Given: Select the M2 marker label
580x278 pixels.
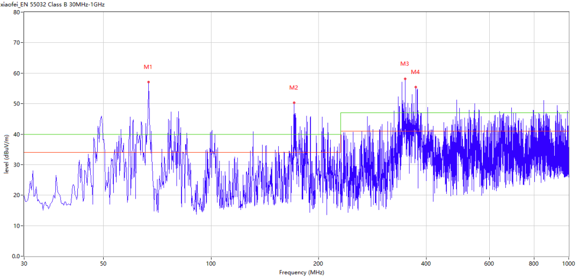Looking at the screenshot, I should tap(293, 88).
